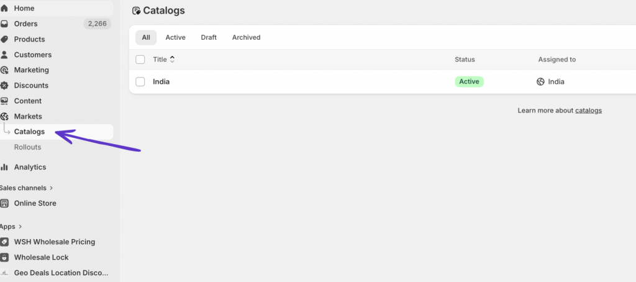Toggle the select-all checkbox in header
This screenshot has height=282, width=636.
[140, 60]
